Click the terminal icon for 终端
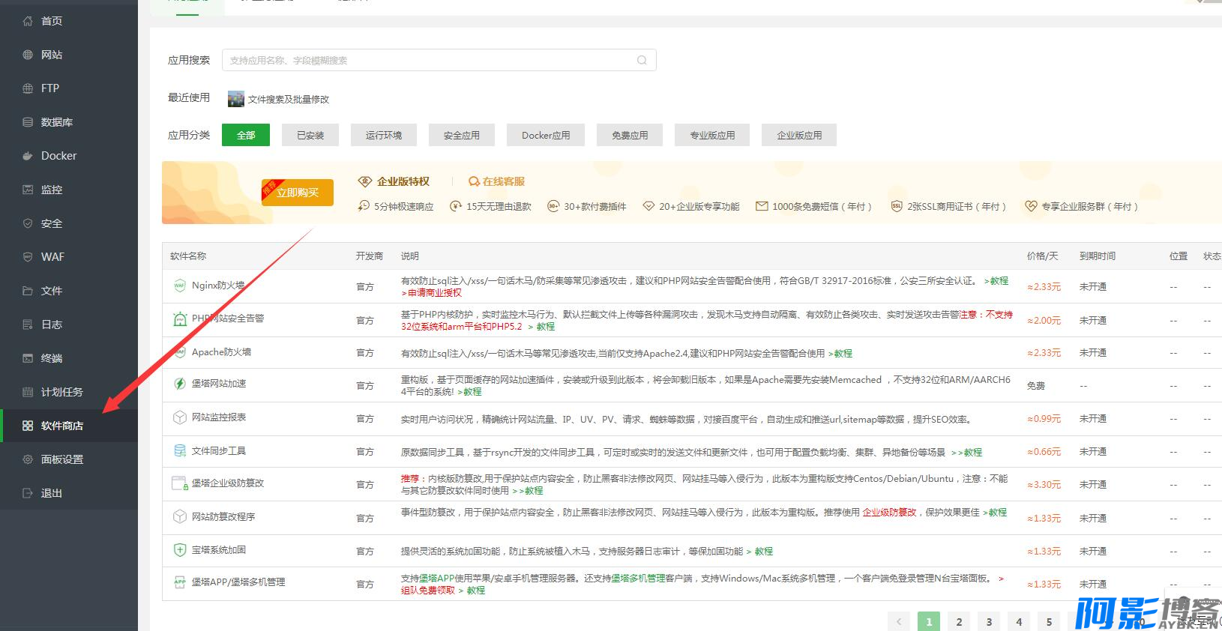The height and width of the screenshot is (631, 1222). click(28, 358)
